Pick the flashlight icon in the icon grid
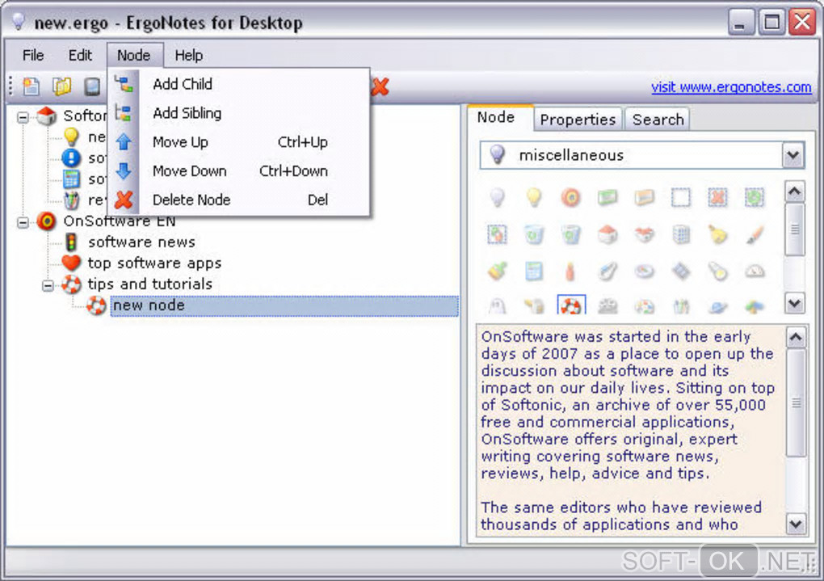The width and height of the screenshot is (824, 581). pyautogui.click(x=718, y=271)
